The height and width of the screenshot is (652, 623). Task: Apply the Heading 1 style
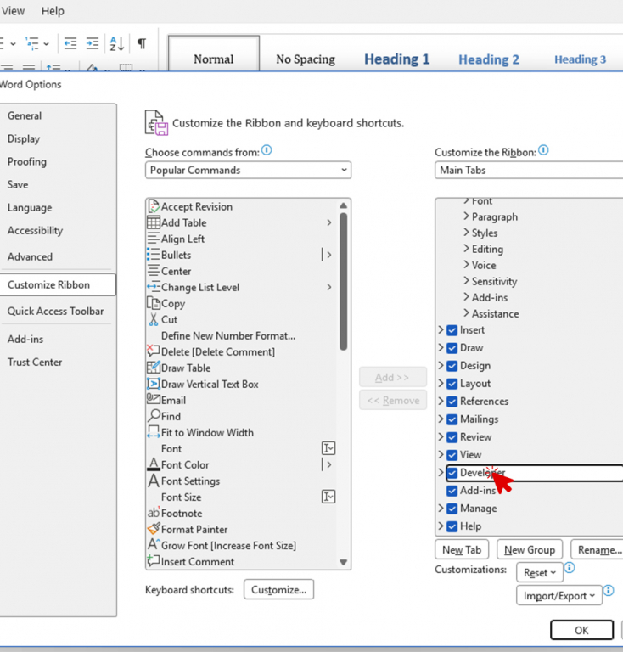397,59
